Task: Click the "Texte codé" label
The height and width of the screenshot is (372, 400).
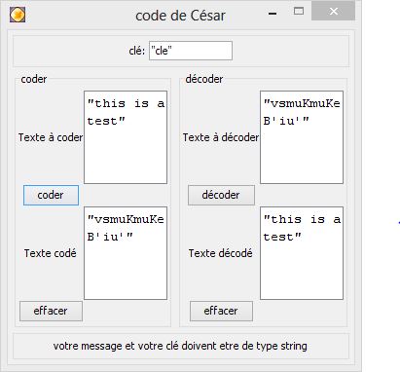Action: pos(51,253)
